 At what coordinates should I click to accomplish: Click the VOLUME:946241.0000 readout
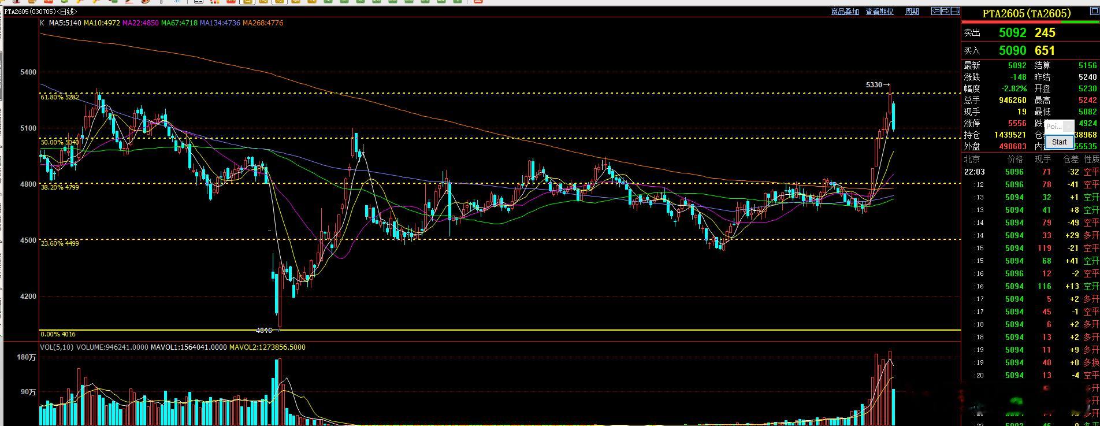[112, 347]
